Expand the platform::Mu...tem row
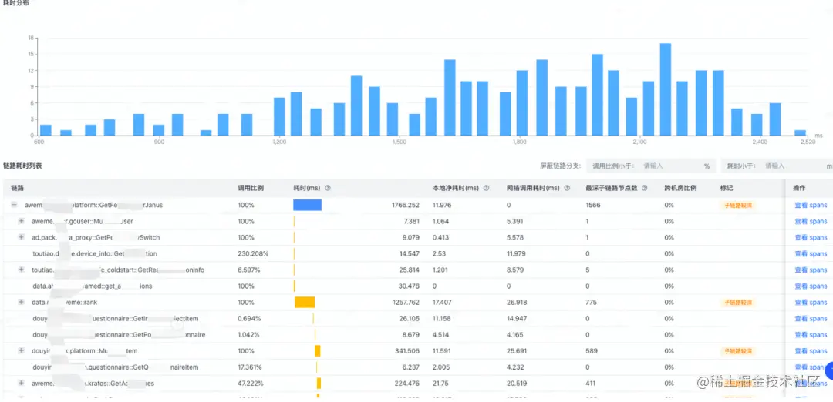This screenshot has width=833, height=402. 22,350
